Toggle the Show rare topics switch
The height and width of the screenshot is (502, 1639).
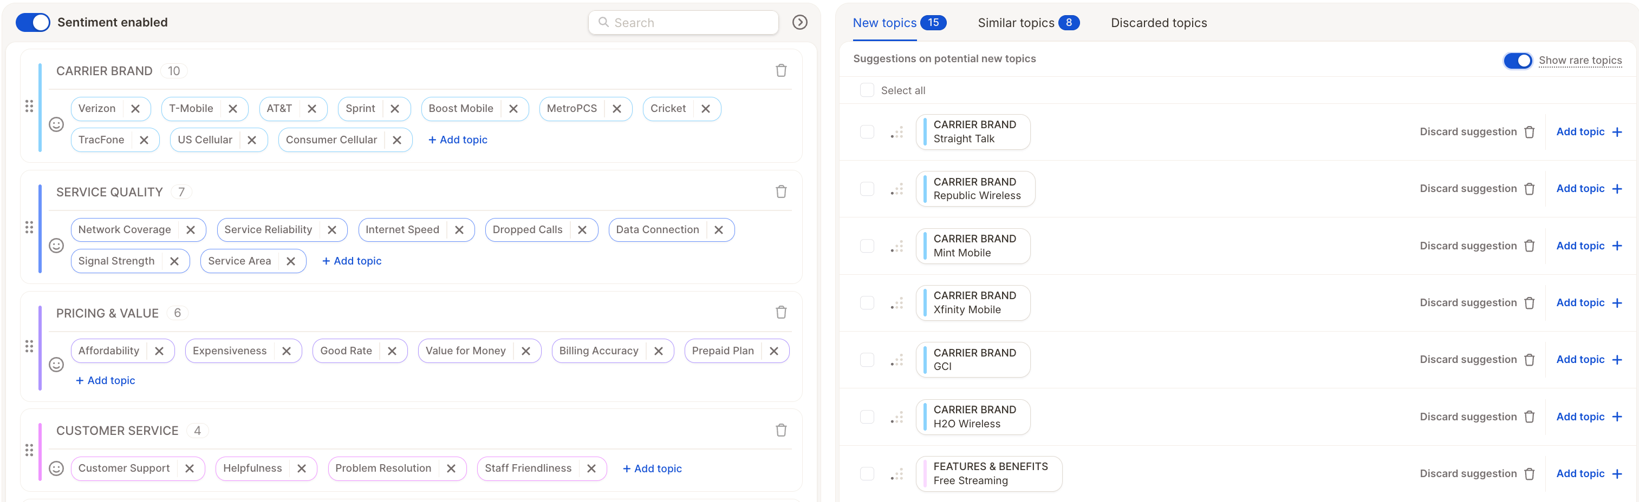(x=1518, y=61)
